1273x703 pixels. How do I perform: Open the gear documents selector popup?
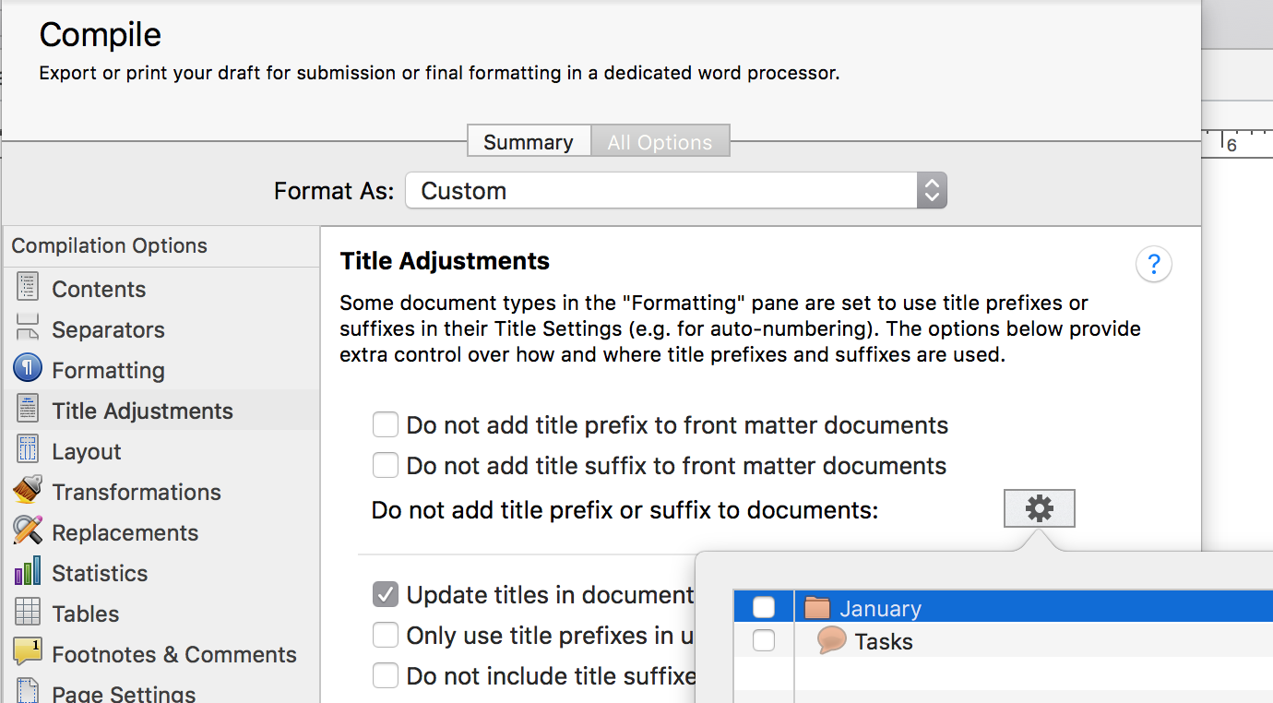click(x=1040, y=508)
